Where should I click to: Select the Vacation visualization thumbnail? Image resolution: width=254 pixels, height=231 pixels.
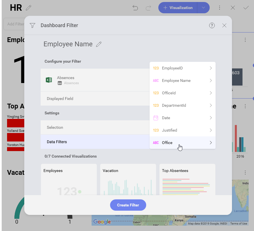[128, 180]
